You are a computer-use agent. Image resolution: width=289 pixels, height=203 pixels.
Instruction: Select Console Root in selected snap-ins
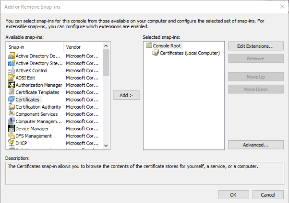[167, 45]
